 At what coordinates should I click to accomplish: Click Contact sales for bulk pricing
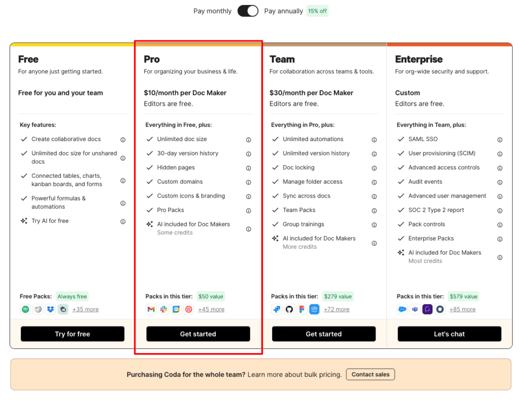point(370,374)
